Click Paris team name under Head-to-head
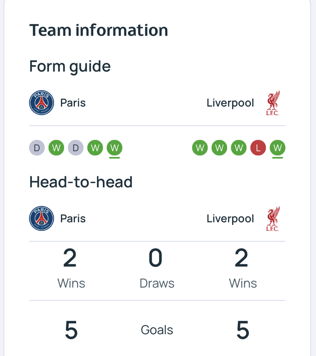The image size is (316, 356). 73,219
